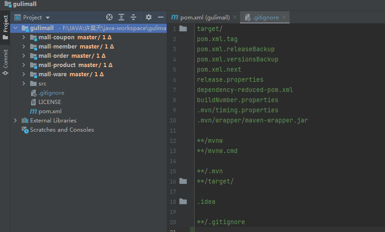
Task: Click on 'pom.xml.versionsBackup' line
Action: click(x=238, y=60)
